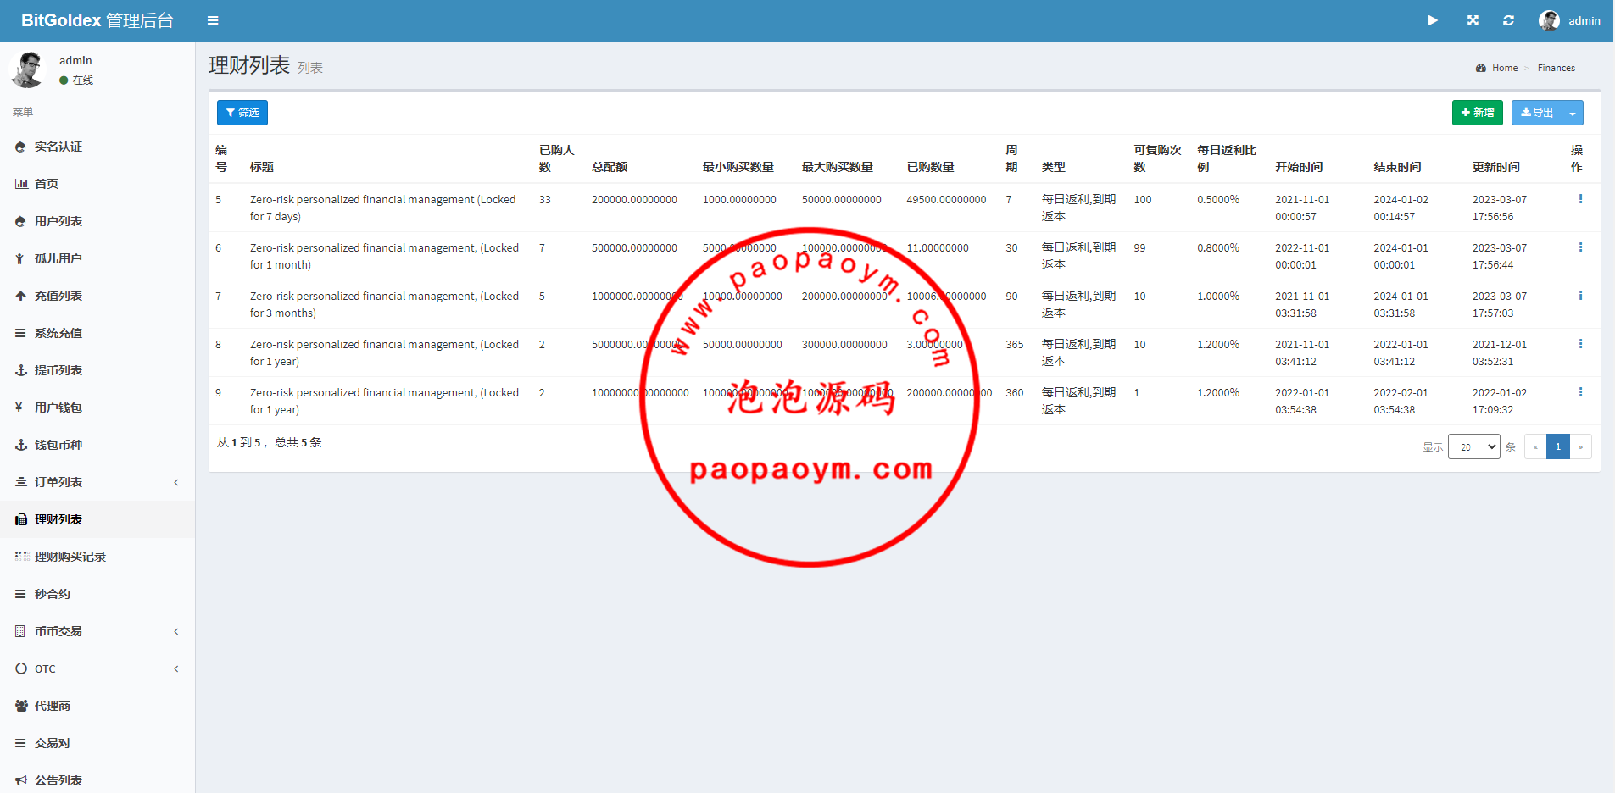Open 用户列表 from the sidebar
This screenshot has height=793, width=1615.
(x=58, y=221)
